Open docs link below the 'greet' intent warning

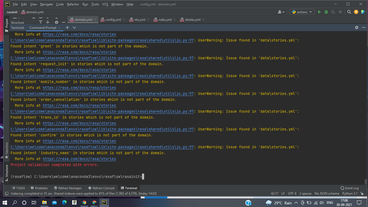[79, 52]
